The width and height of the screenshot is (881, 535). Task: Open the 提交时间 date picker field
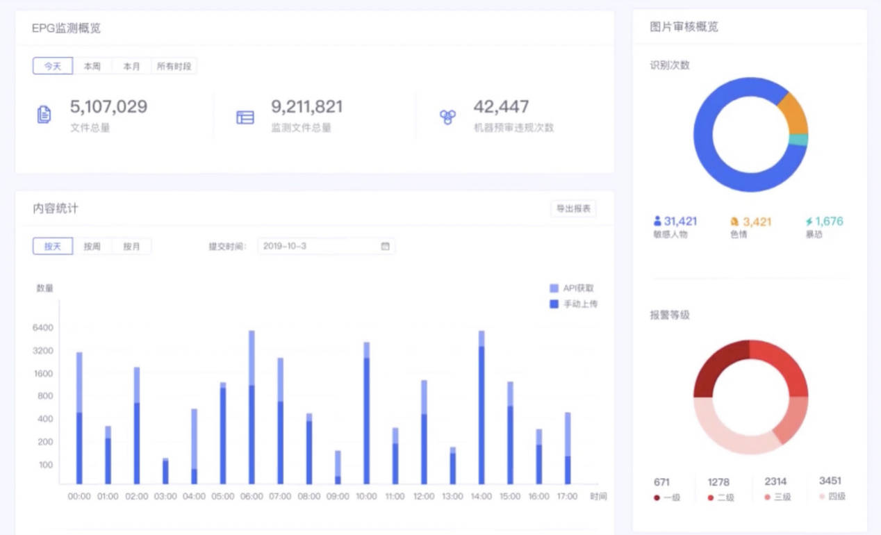326,246
